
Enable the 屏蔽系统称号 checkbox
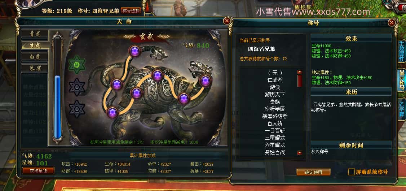tap(351, 172)
